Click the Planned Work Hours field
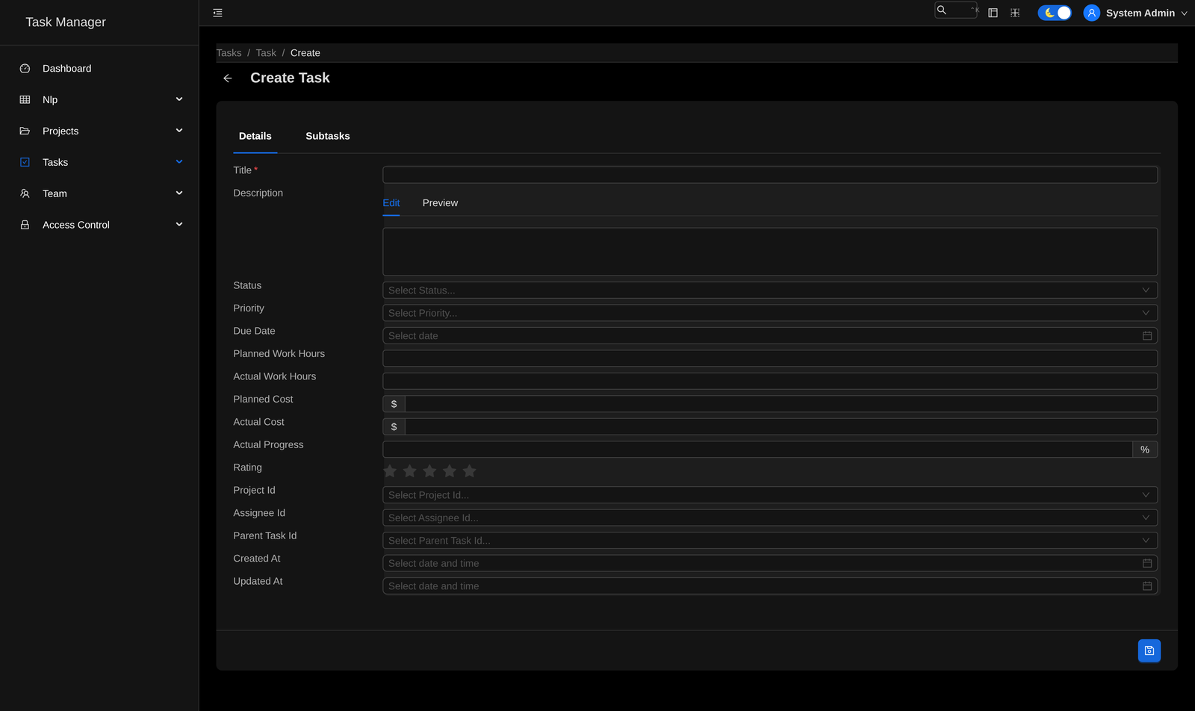 click(x=770, y=358)
